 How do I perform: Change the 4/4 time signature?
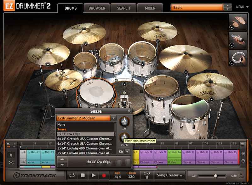point(117,177)
